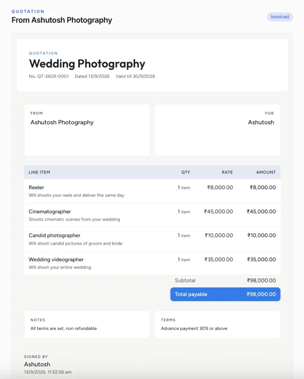304x379 pixels.
Task: Click the Wedding videographer line item
Action: pyautogui.click(x=152, y=263)
